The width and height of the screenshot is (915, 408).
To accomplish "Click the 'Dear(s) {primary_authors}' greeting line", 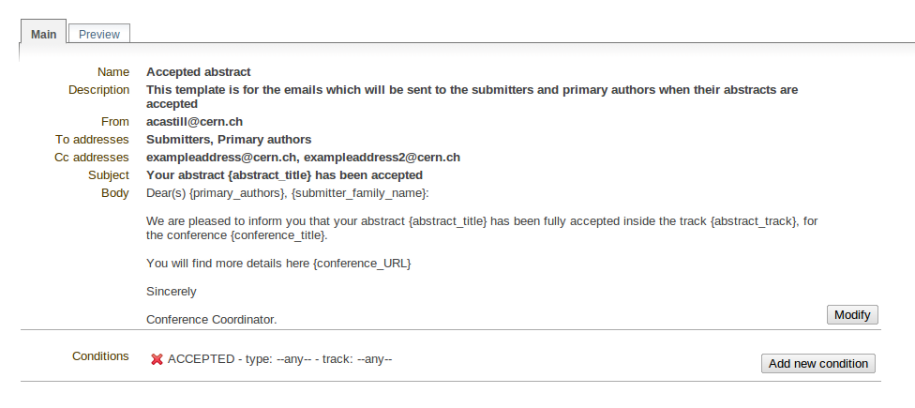I will point(287,193).
